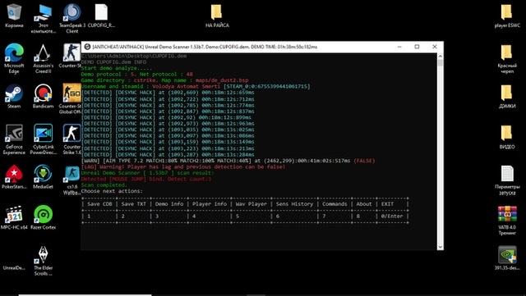Launch The Elder Scrolls shortcut
This screenshot has width=526, height=296.
[43, 262]
